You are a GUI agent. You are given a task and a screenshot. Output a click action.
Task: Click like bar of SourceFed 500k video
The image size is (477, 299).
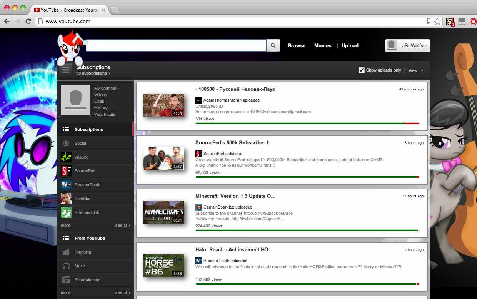click(x=307, y=177)
